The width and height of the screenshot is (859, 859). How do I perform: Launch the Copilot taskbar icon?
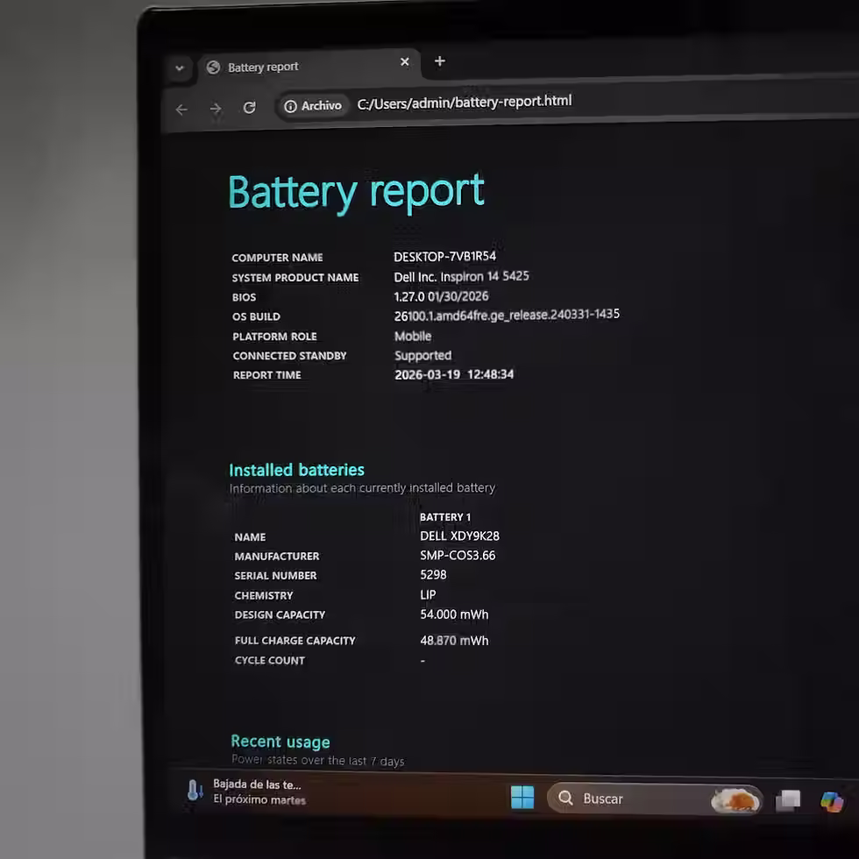coord(832,802)
